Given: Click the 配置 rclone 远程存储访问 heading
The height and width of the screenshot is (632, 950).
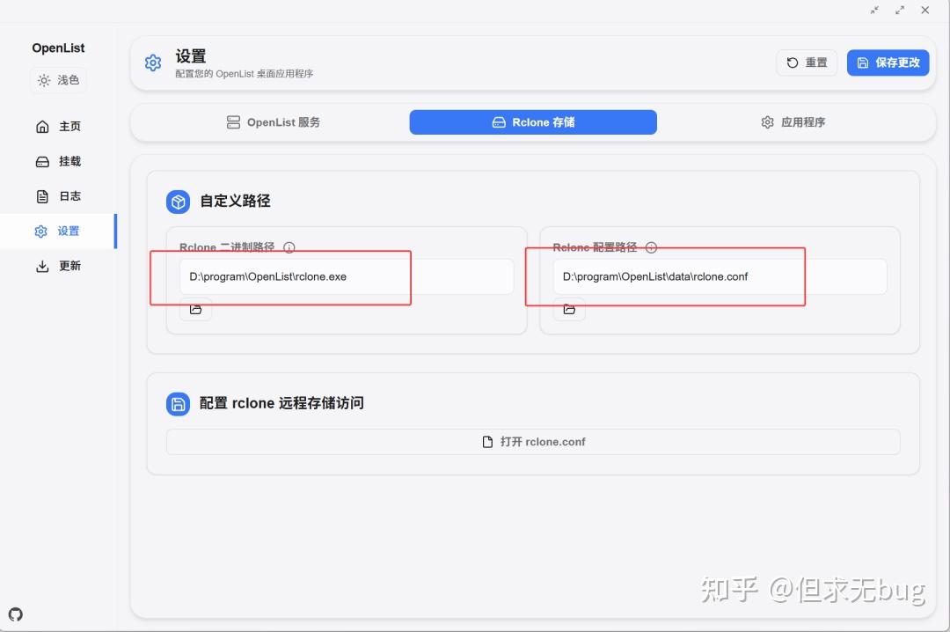Looking at the screenshot, I should click(281, 403).
